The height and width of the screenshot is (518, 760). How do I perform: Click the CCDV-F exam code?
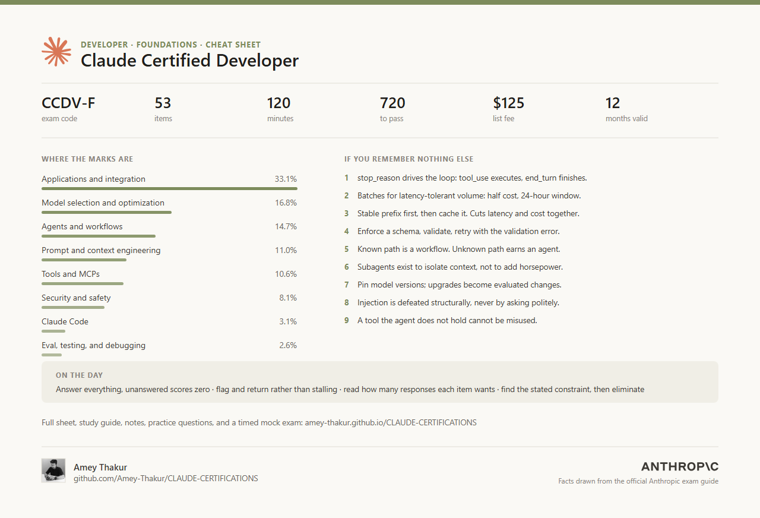click(x=68, y=103)
